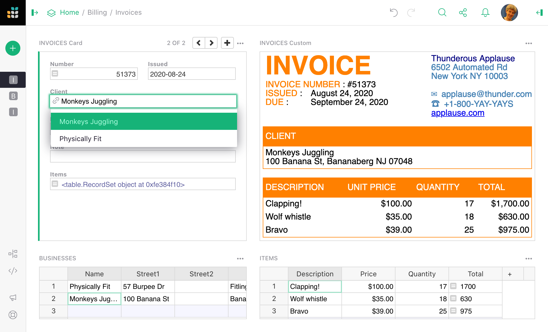Viewport: 548px width, 332px height.
Task: Add a new invoice record with the plus button
Action: tap(227, 43)
